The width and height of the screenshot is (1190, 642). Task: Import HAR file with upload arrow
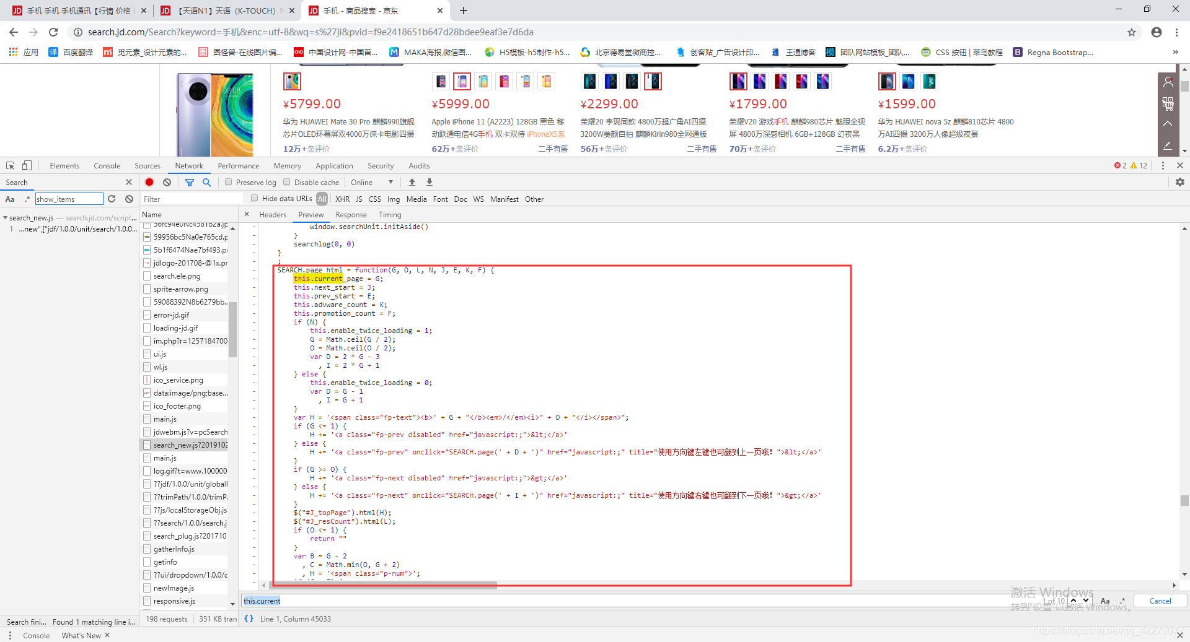[412, 182]
